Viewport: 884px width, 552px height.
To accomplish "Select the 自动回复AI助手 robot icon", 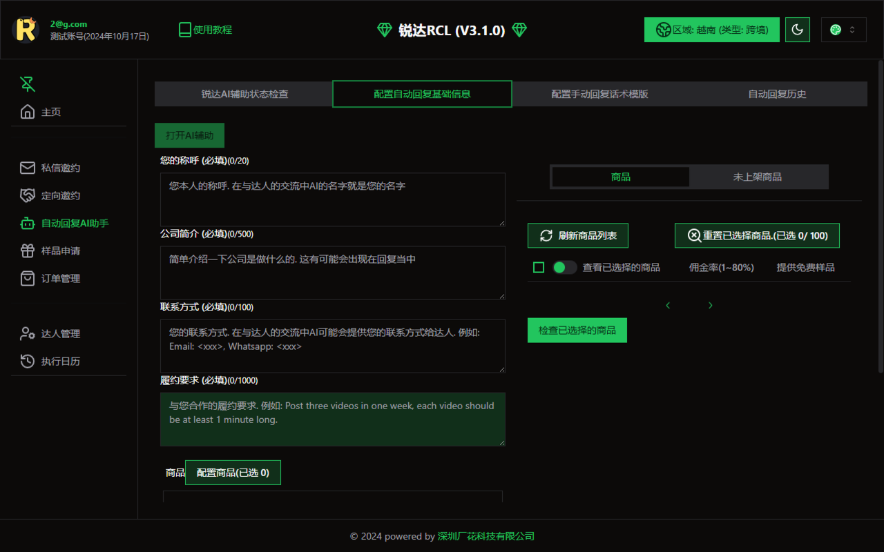I will click(x=28, y=223).
